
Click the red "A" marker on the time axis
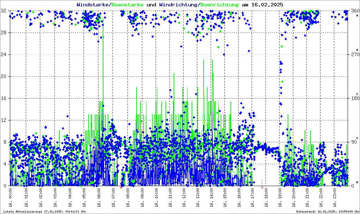click(x=121, y=188)
